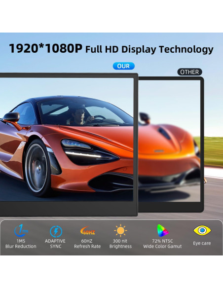Click the orange 60HZ icon
The width and height of the screenshot is (223, 288).
(88, 231)
